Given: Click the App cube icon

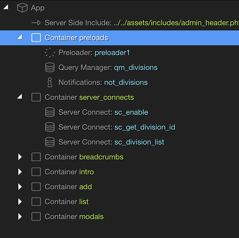Looking at the screenshot, I should point(22,8).
